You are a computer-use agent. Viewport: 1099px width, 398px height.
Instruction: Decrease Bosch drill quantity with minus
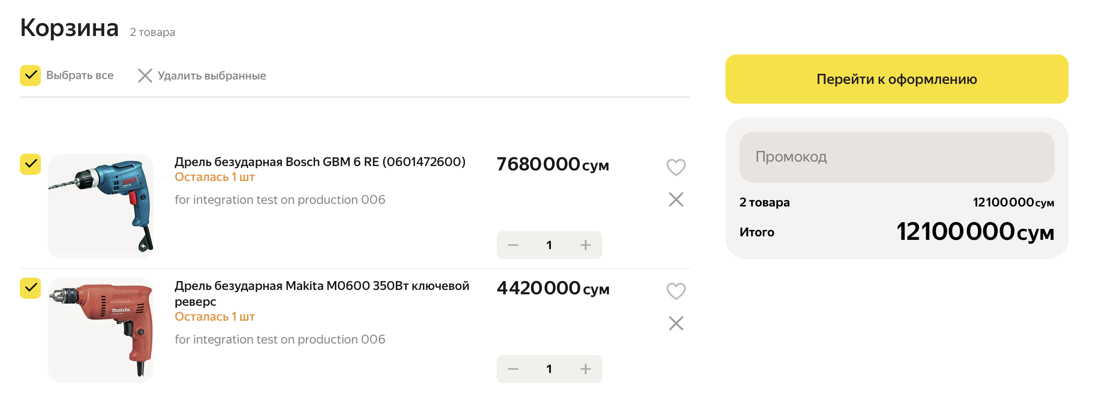click(x=513, y=245)
